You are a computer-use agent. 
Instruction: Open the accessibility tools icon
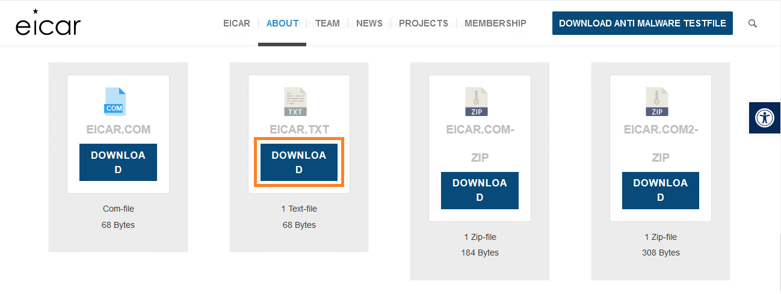pyautogui.click(x=765, y=117)
